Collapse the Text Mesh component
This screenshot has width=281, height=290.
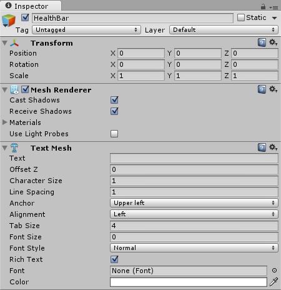tap(4, 148)
